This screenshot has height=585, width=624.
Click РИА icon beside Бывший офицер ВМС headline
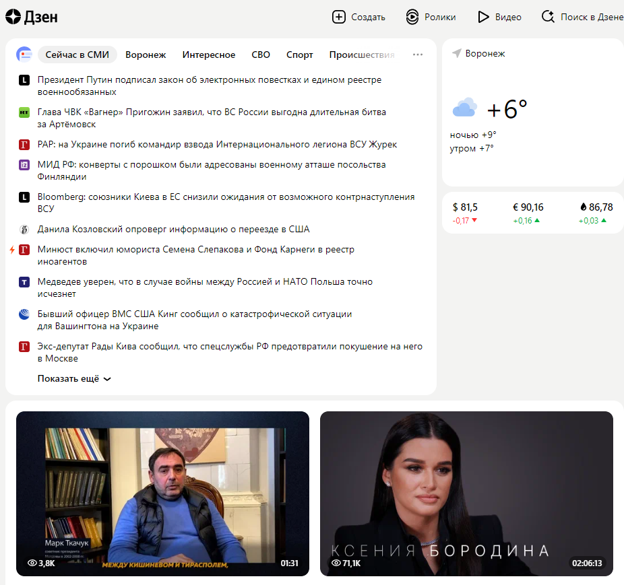pyautogui.click(x=24, y=314)
